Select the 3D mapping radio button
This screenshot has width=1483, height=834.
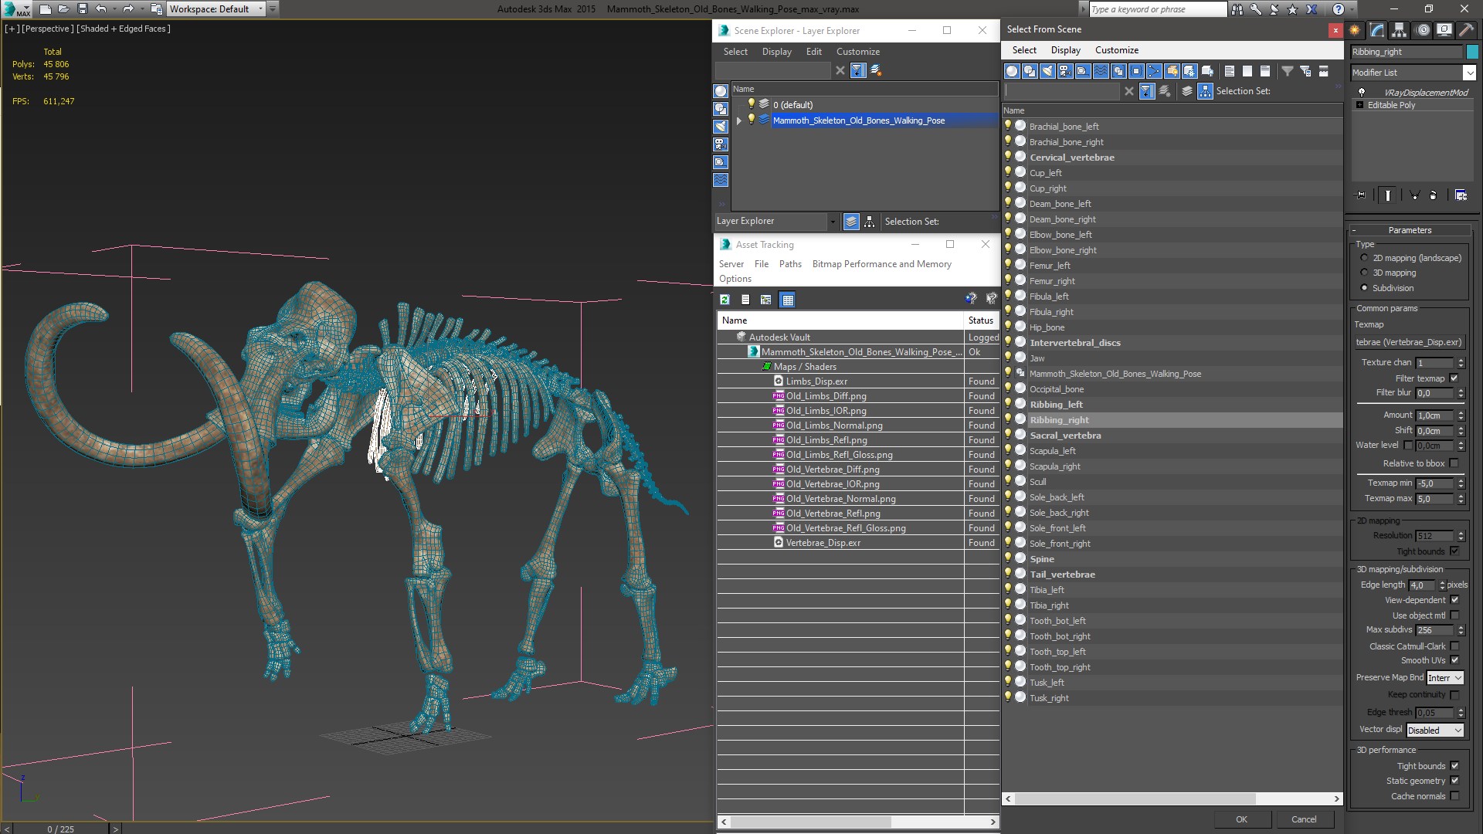(1364, 273)
